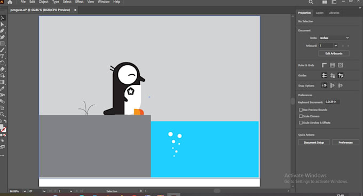The width and height of the screenshot is (363, 196).
Task: Open the workspace switcher icon
Action: pos(334,2)
